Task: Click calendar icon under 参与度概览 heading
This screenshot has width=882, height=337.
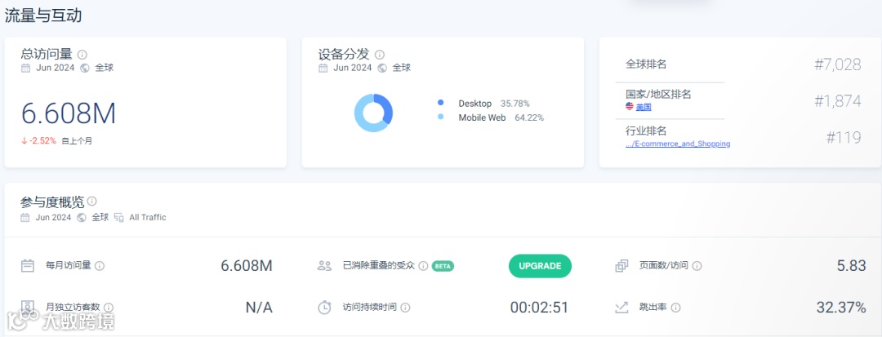Action: (26, 217)
